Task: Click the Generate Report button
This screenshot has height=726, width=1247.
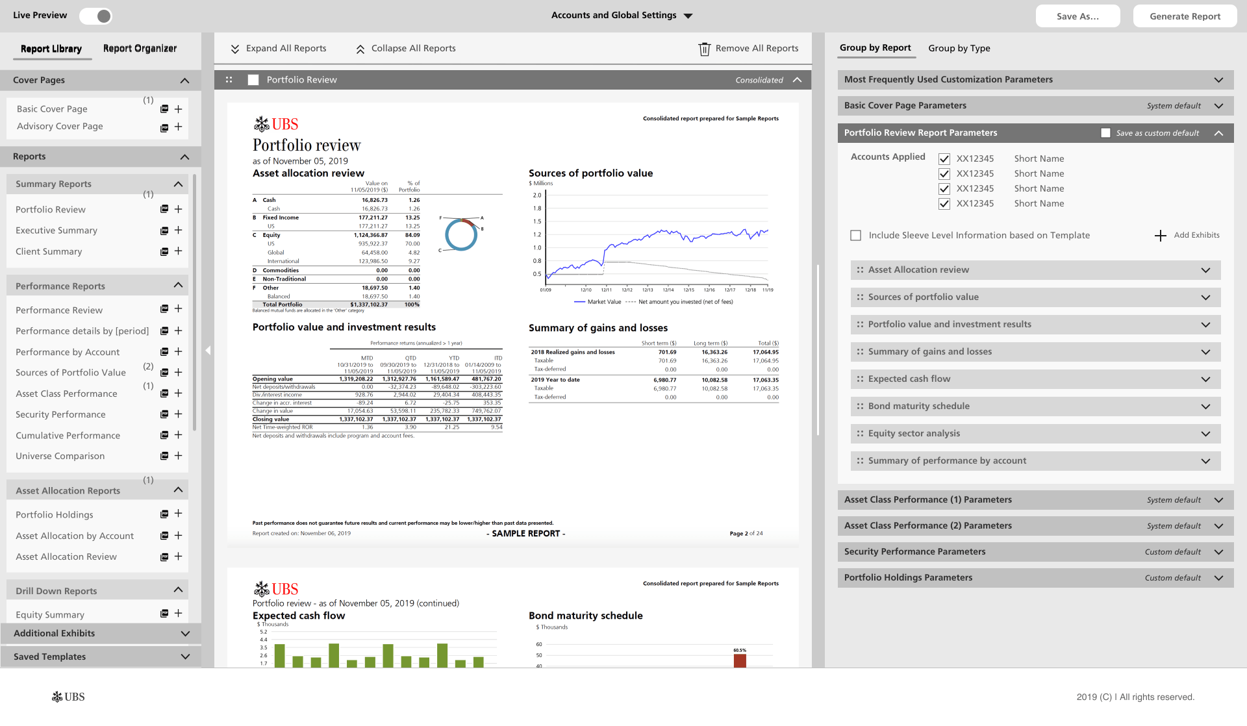Action: pos(1185,16)
